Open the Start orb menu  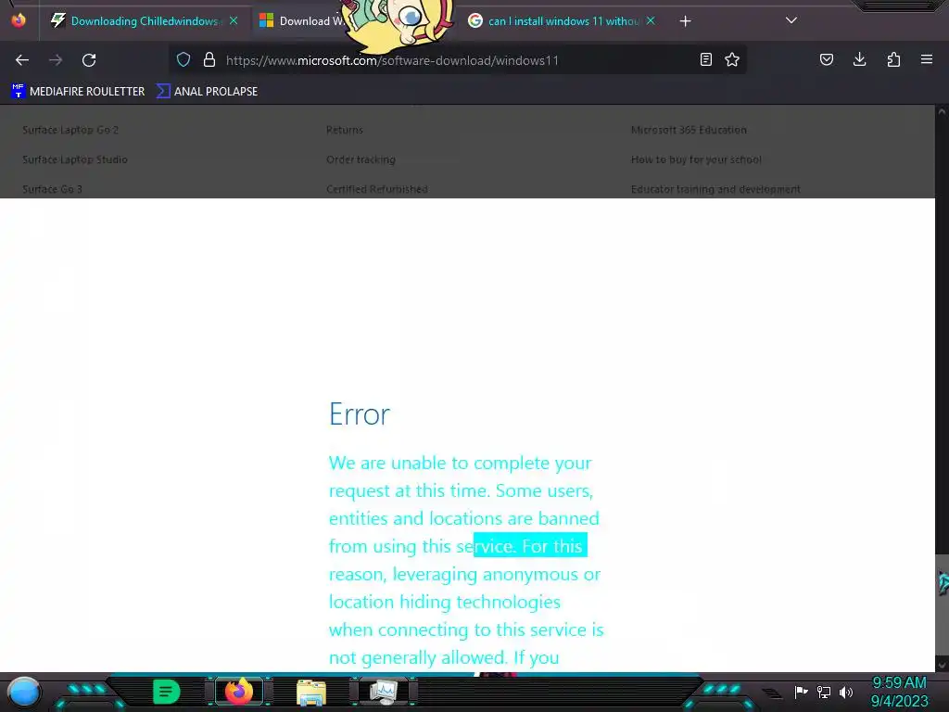click(24, 692)
